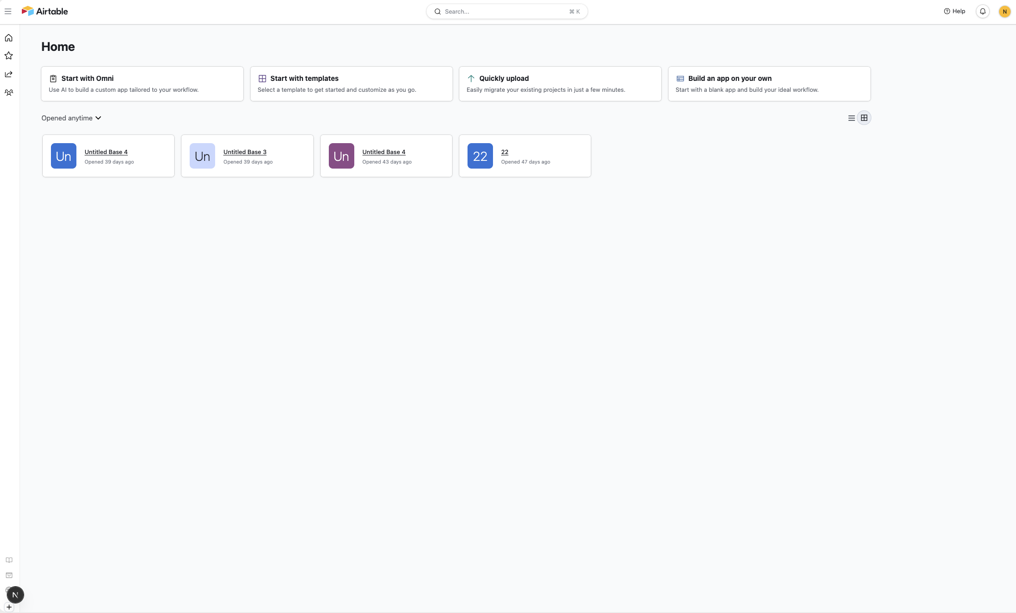The width and height of the screenshot is (1016, 613).
Task: Switch to grid view of bases
Action: 864,118
